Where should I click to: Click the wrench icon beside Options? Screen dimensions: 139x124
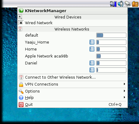pyautogui.click(x=21, y=91)
